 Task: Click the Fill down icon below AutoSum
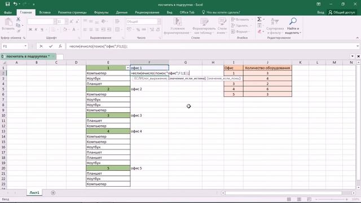pyautogui.click(x=259, y=25)
